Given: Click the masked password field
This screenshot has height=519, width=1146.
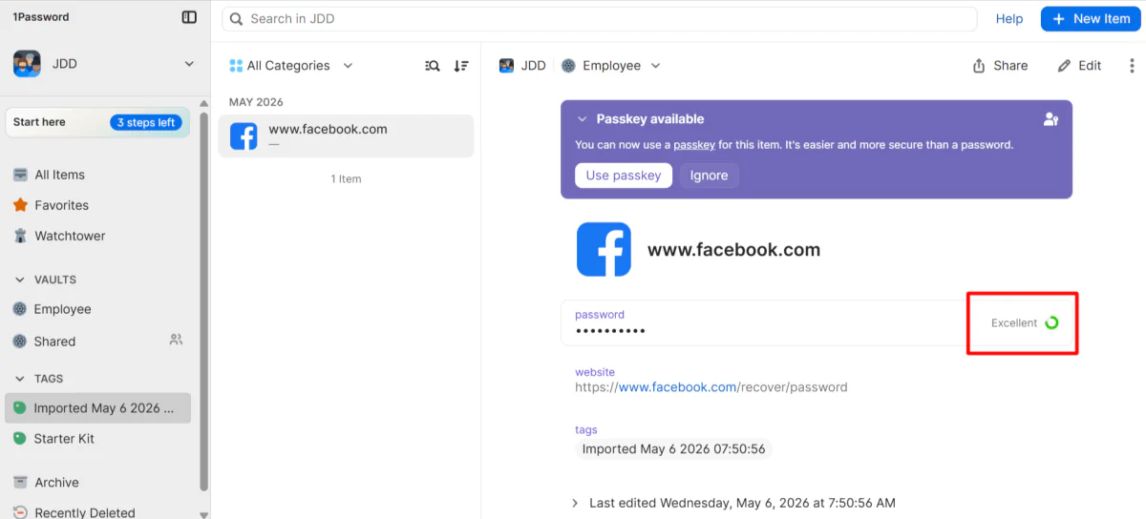Looking at the screenshot, I should (x=764, y=322).
